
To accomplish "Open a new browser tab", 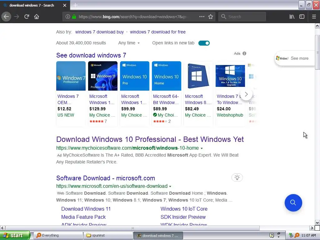I will coord(75,5).
